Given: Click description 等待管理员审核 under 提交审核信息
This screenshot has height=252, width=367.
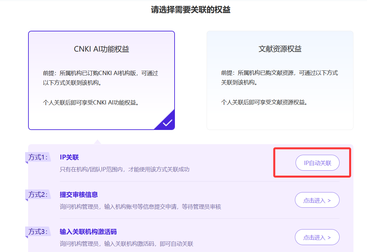Looking at the screenshot, I should pos(201,207).
